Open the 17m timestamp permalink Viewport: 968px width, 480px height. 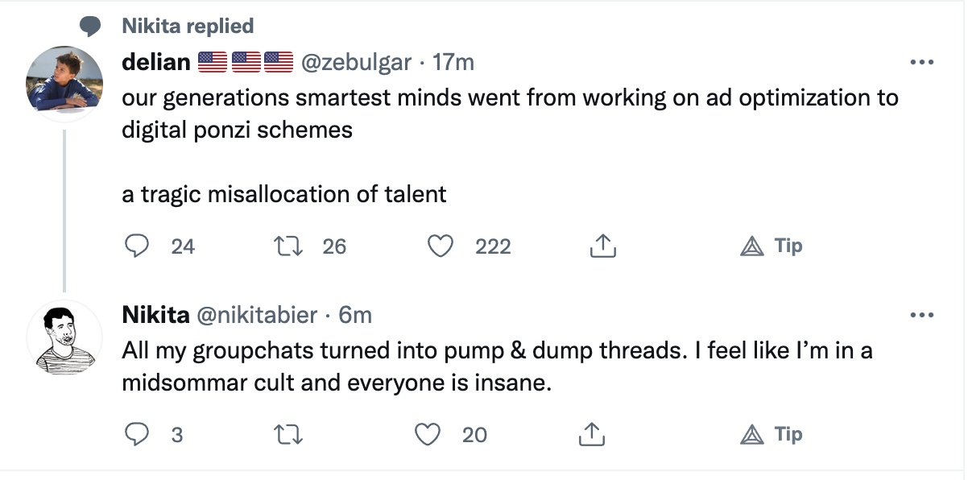[x=453, y=62]
